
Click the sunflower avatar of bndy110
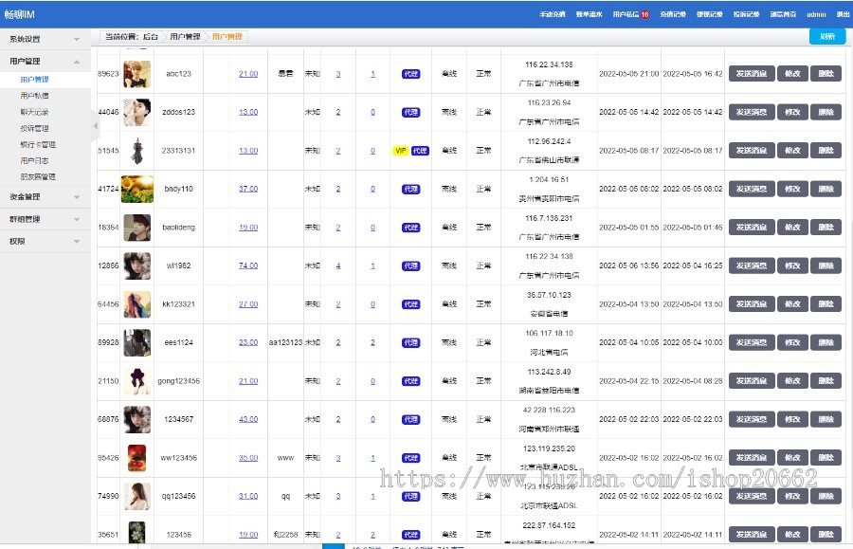(137, 189)
